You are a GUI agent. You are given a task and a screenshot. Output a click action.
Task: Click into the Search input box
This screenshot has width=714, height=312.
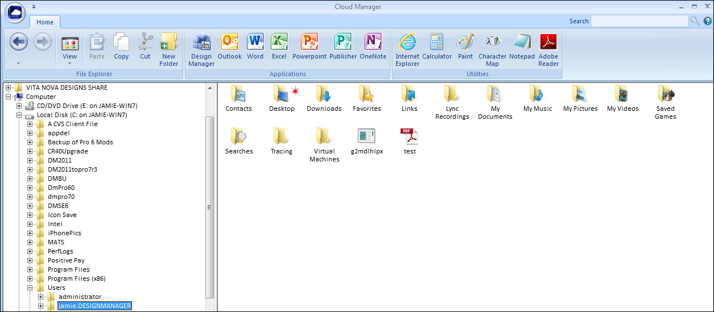(x=639, y=21)
